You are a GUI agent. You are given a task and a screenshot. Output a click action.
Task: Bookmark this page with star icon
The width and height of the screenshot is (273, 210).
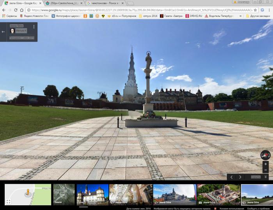click(x=255, y=10)
